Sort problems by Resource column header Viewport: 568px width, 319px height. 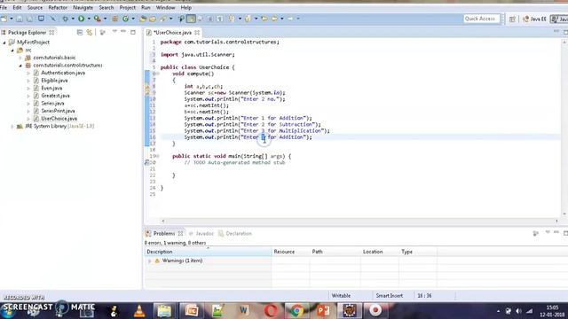tap(290, 252)
